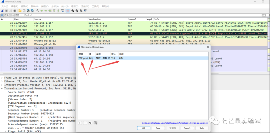
Task: Click the display filter bookmark icon
Action: (x=2, y=15)
